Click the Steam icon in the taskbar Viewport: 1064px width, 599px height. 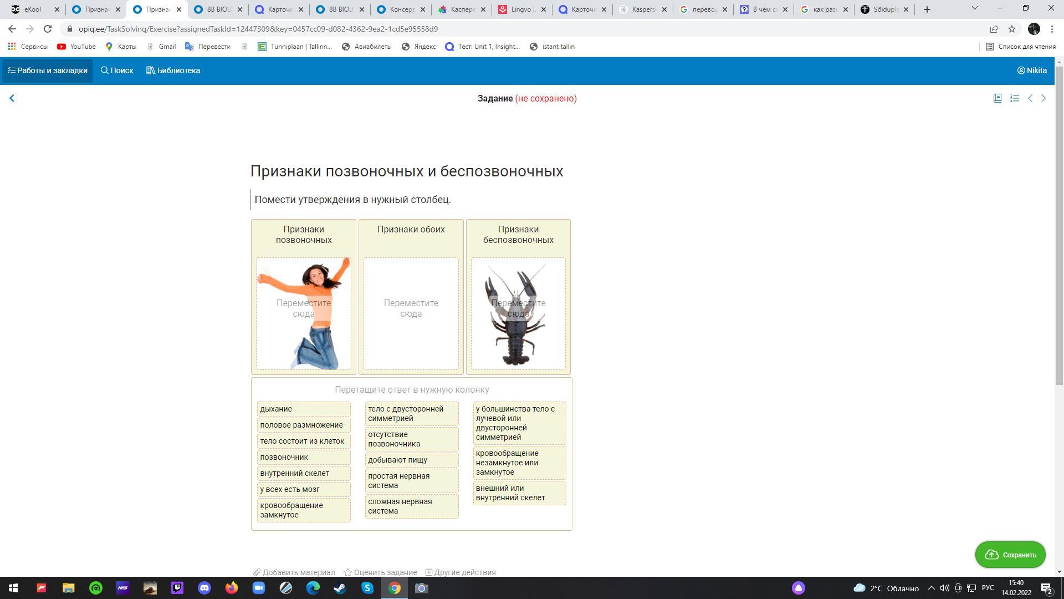click(340, 588)
